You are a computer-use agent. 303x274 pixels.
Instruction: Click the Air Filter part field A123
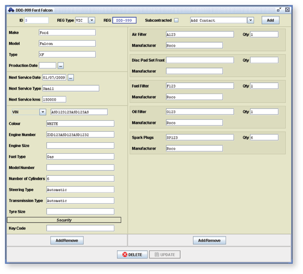[x=200, y=34]
